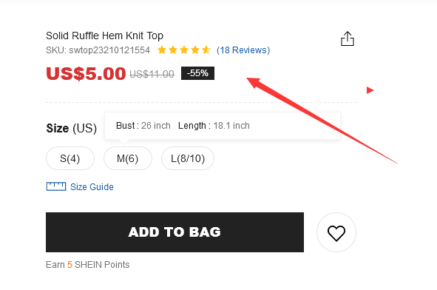Click the -55% discount badge

pyautogui.click(x=197, y=73)
